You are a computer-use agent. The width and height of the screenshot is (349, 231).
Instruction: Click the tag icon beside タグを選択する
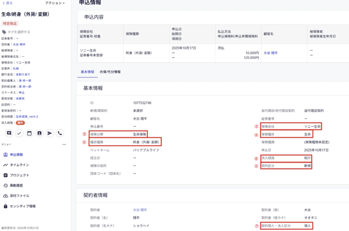click(4, 32)
